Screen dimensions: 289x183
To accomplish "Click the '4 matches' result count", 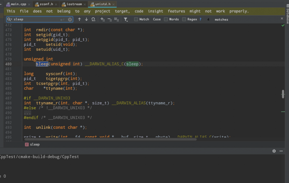I will [218, 19].
